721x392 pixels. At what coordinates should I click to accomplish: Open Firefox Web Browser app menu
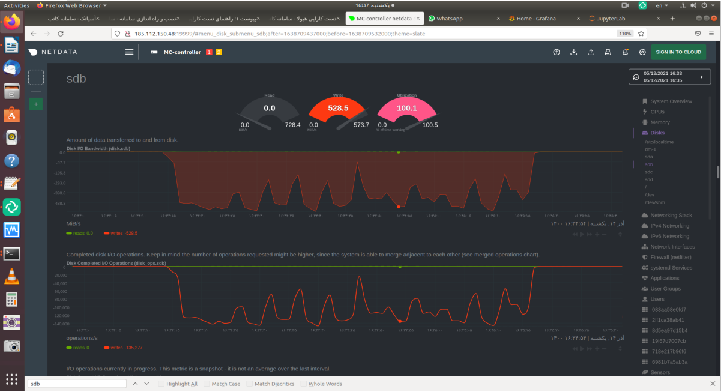72,5
